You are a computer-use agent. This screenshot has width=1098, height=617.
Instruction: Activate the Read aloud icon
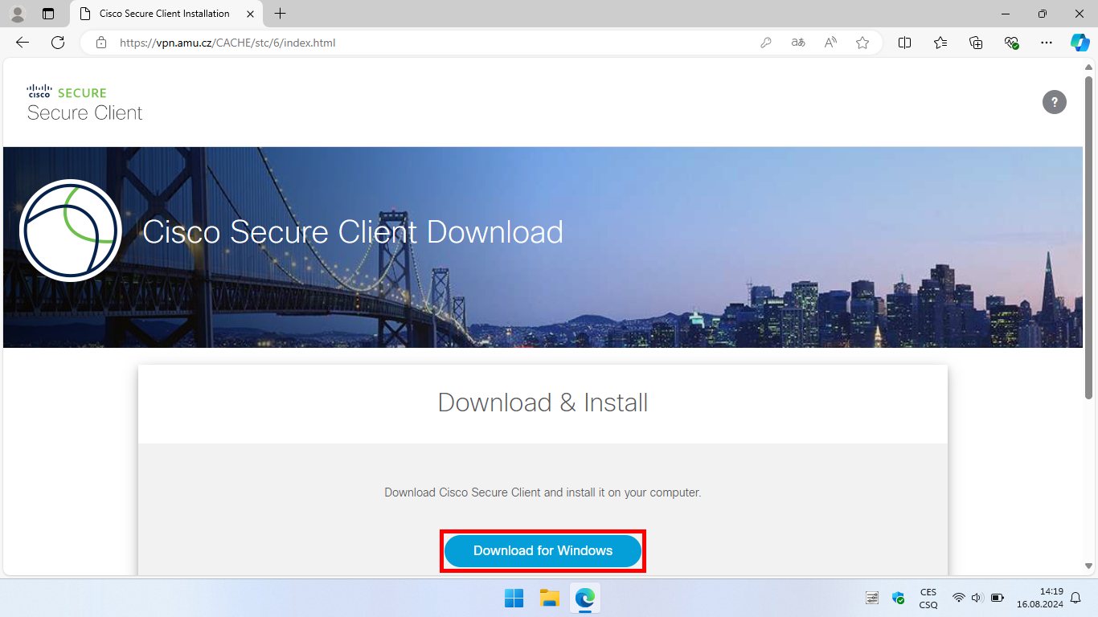(x=830, y=43)
